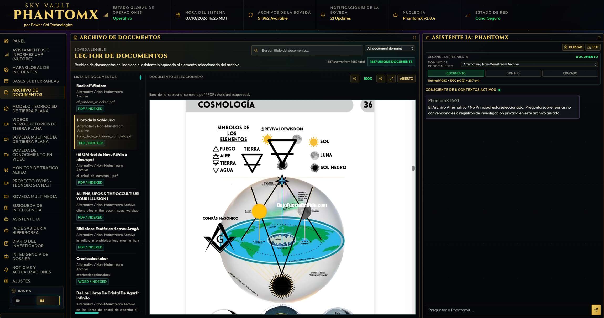Click Archivo de Documentos panel header circle
604x318 pixels.
(414, 38)
